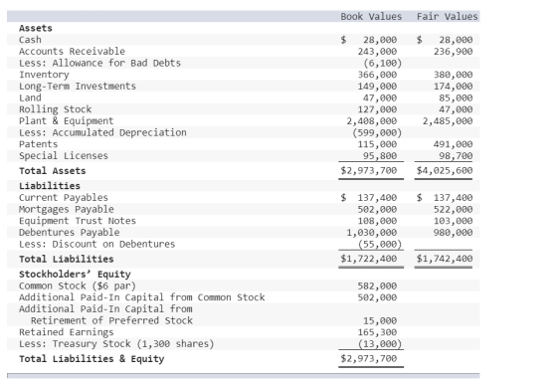This screenshot has width=557, height=383.
Task: Click 'Less: Treasury Stock (1,300 shares)' label
Action: pyautogui.click(x=116, y=344)
